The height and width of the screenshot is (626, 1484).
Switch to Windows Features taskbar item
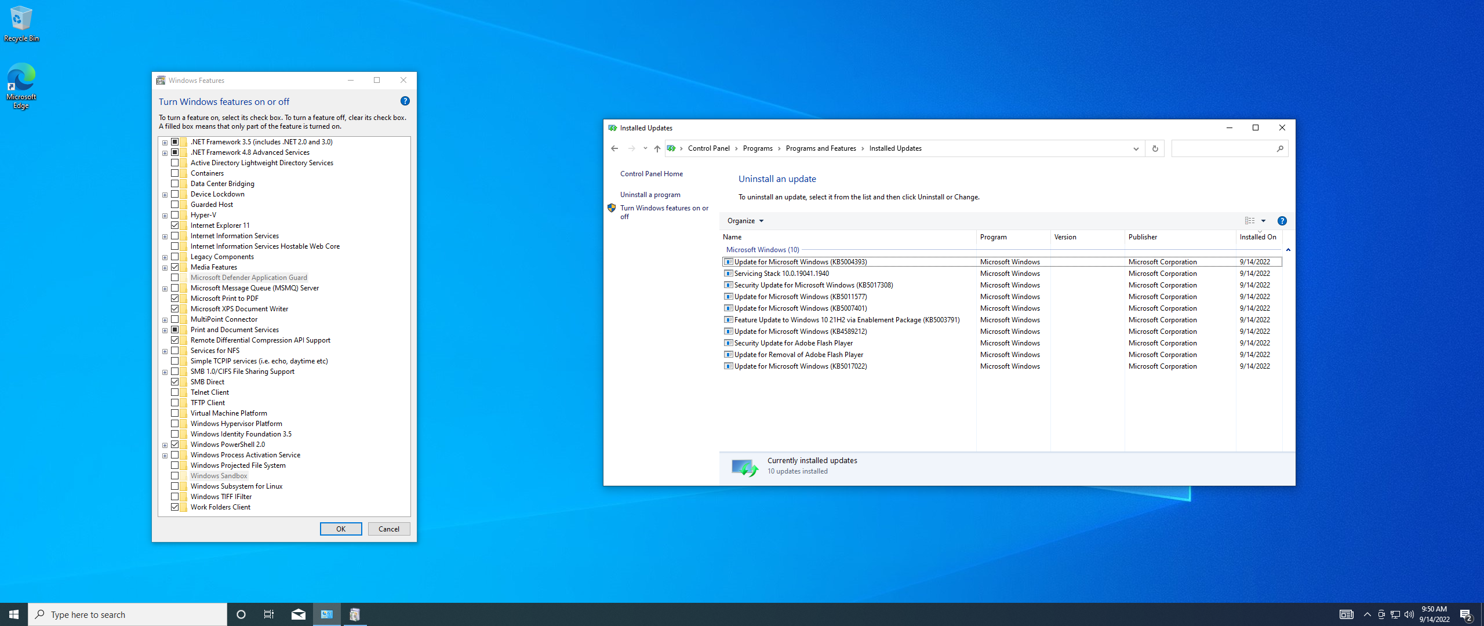coord(355,614)
